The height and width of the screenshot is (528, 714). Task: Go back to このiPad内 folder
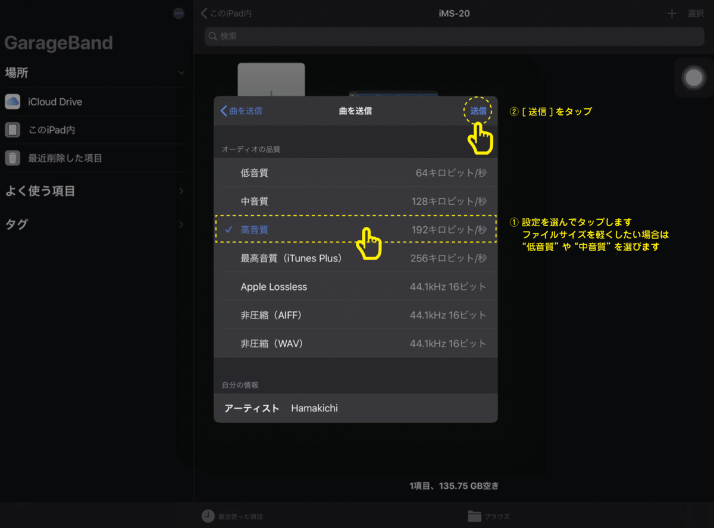pos(226,13)
